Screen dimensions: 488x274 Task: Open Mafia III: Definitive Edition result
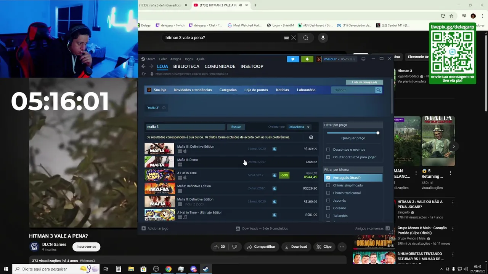tap(231, 149)
